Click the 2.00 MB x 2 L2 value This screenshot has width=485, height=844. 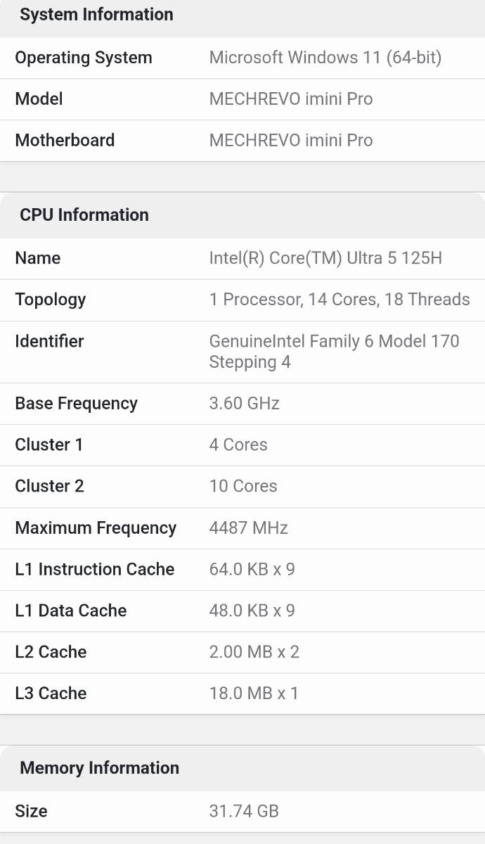[x=254, y=652]
